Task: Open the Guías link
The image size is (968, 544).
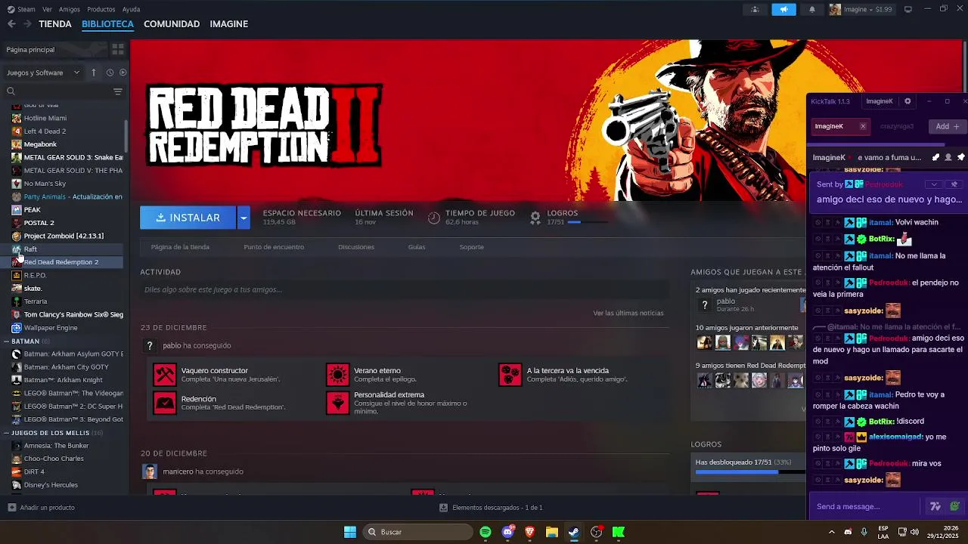Action: point(417,247)
